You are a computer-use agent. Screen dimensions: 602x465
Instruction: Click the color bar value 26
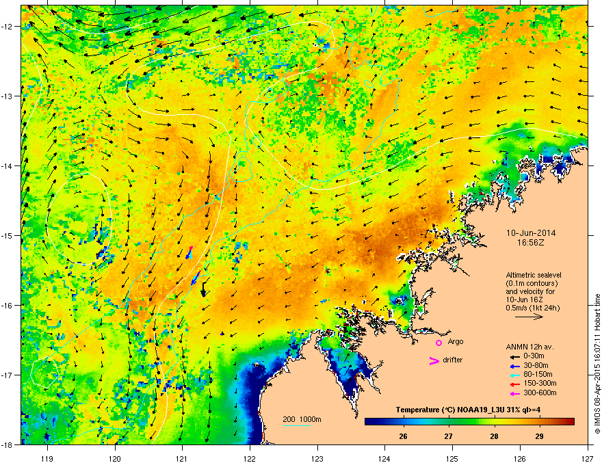tap(403, 436)
